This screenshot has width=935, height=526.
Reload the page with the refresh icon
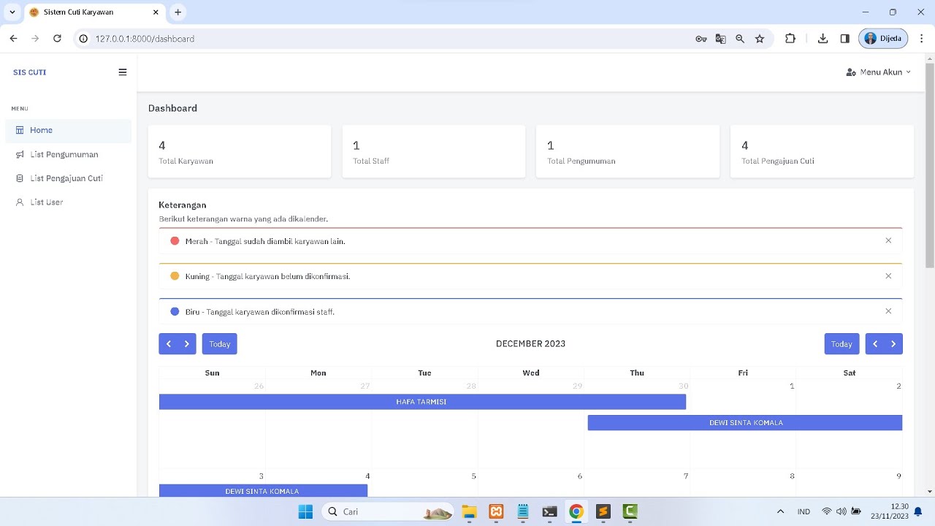[x=57, y=39]
